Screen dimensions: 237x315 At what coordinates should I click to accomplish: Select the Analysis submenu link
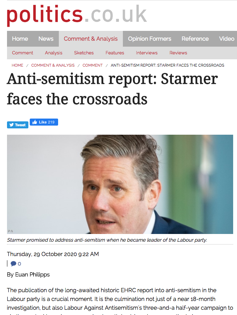(x=54, y=53)
